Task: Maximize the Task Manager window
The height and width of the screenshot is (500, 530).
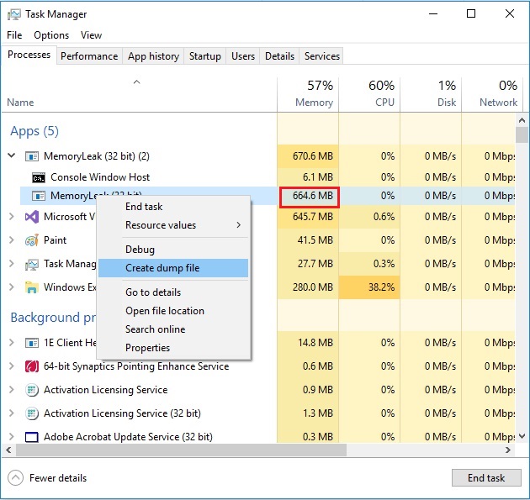Action: tap(471, 13)
